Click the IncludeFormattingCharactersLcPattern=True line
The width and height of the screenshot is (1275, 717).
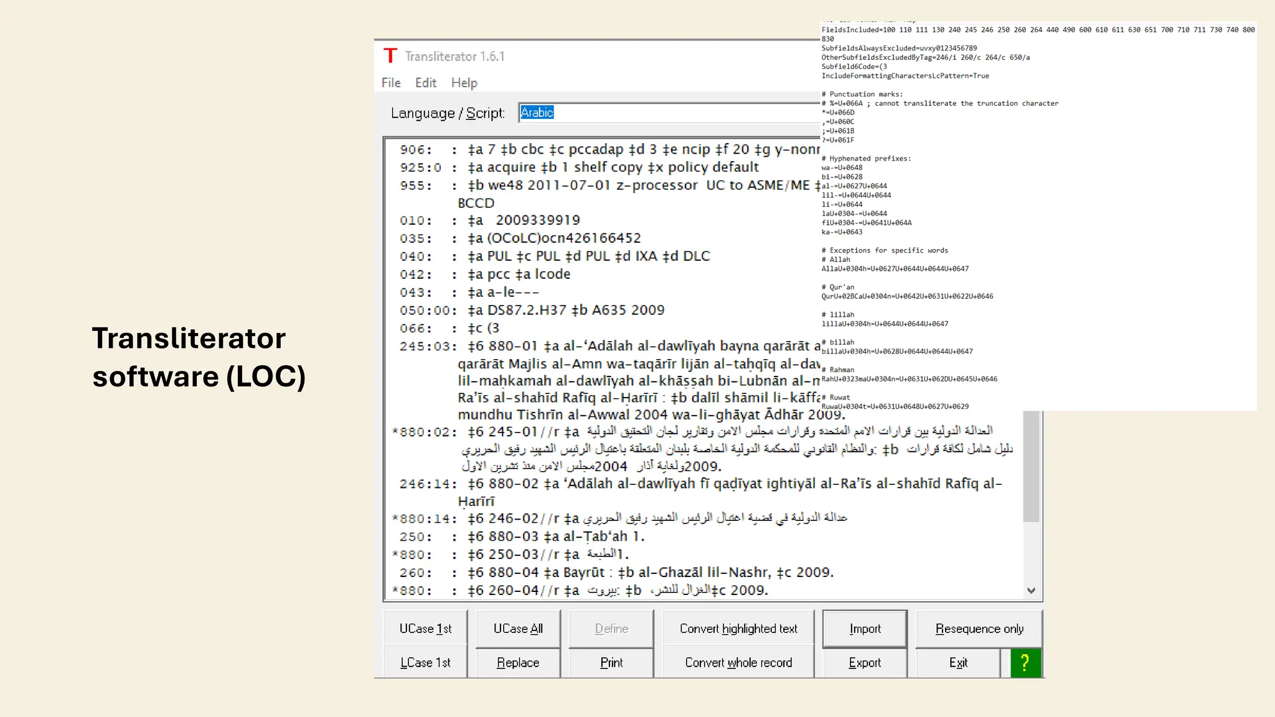pyautogui.click(x=905, y=76)
